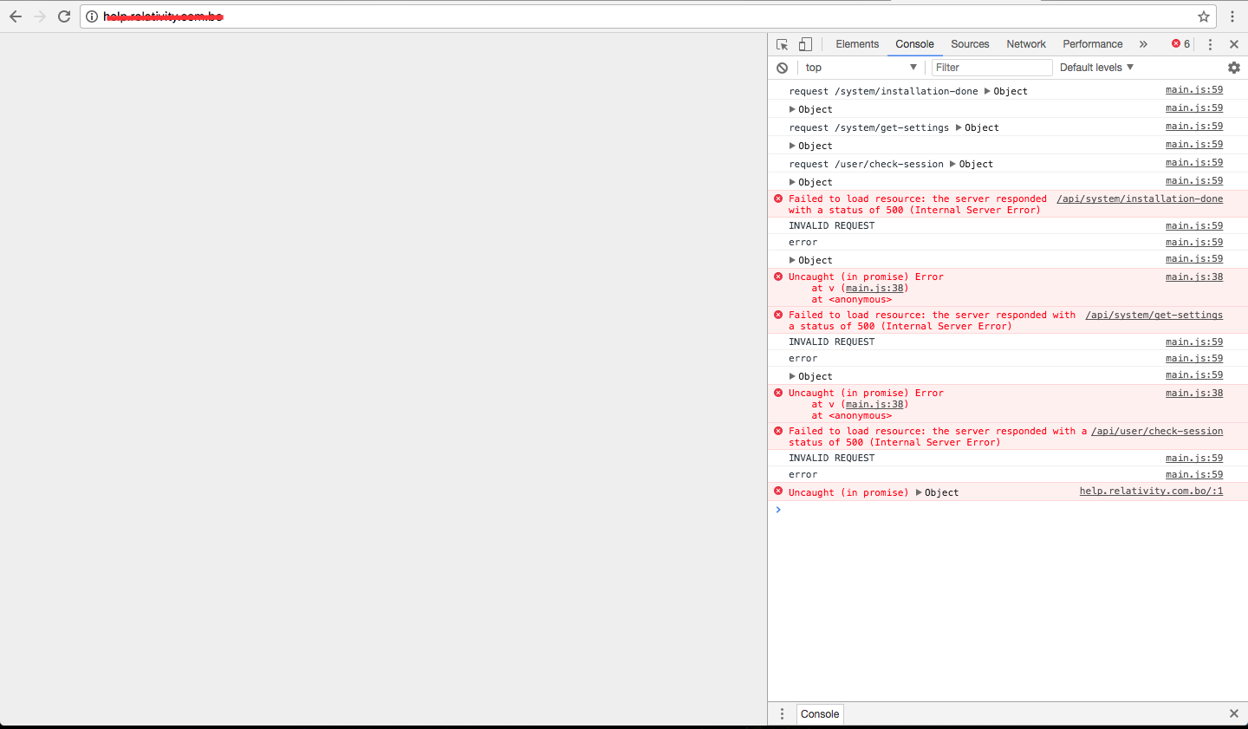Clear the console with the ban icon
The height and width of the screenshot is (729, 1248).
tap(783, 67)
